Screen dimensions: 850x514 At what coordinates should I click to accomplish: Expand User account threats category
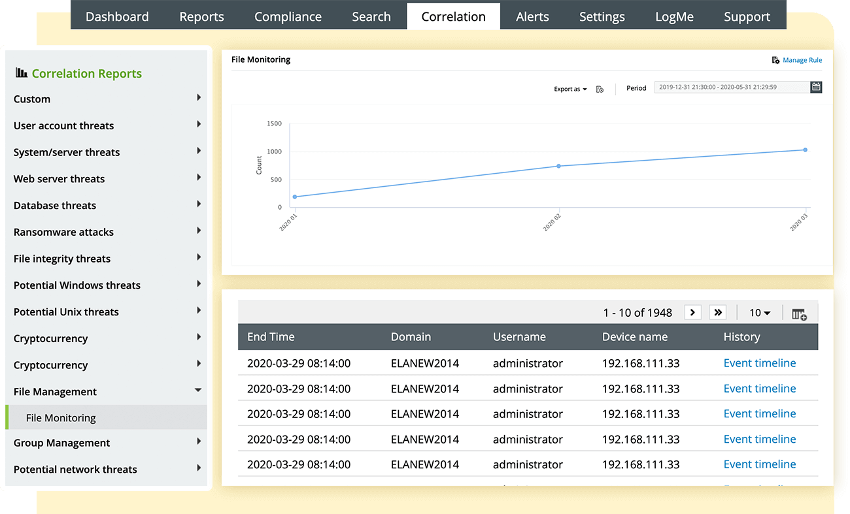point(198,125)
